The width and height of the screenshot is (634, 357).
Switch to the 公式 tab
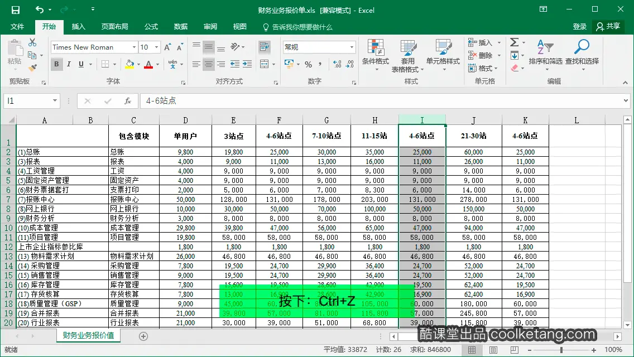(151, 27)
